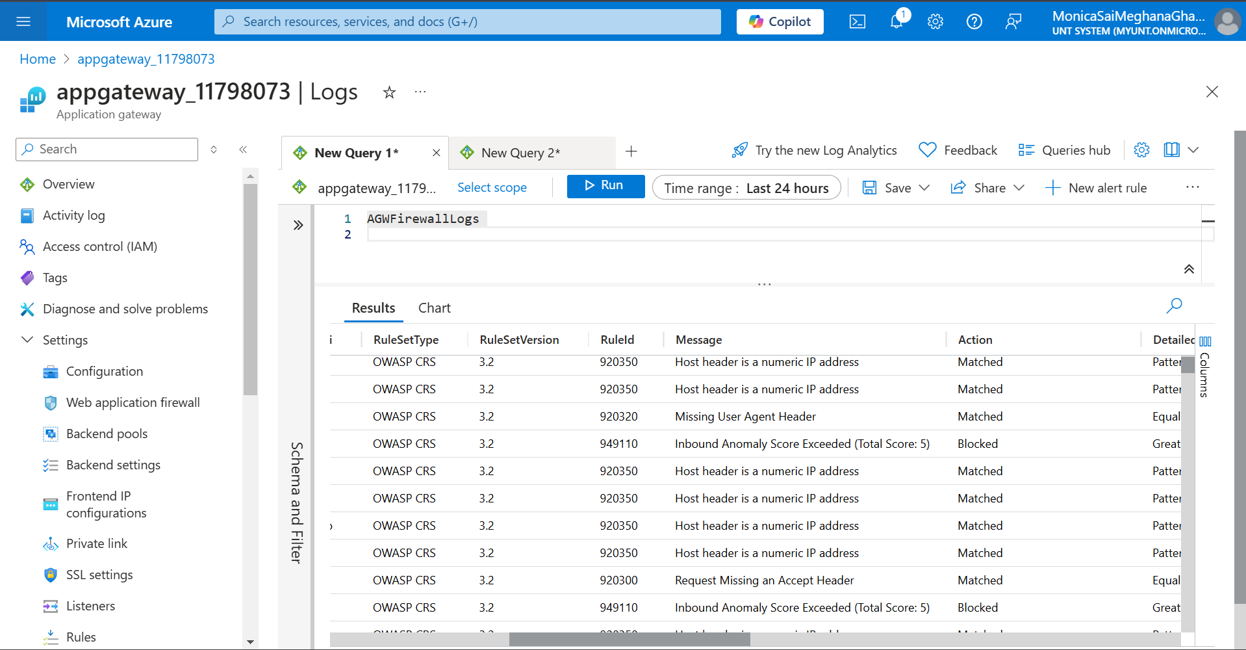Screen dimensions: 1246x650
Task: Click Select scope link
Action: (492, 188)
